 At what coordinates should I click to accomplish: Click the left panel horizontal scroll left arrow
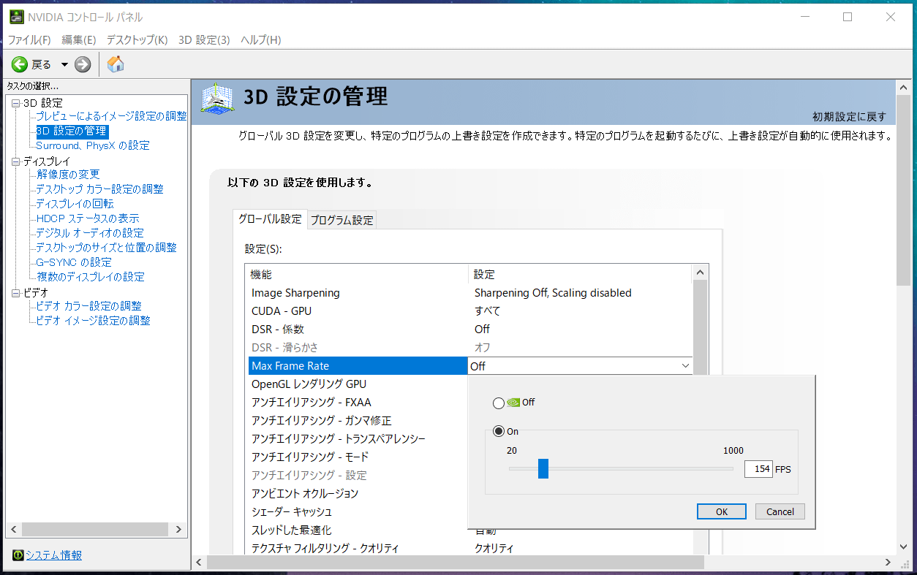(x=13, y=530)
